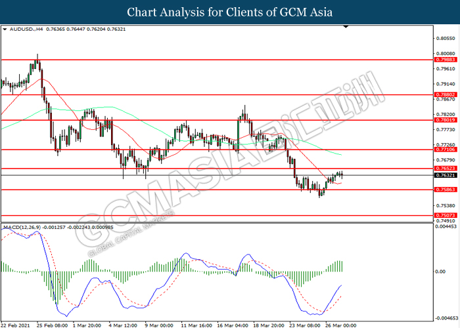Click the 11 Mar 16:00 time label
This screenshot has width=460, height=328.
pos(196,325)
